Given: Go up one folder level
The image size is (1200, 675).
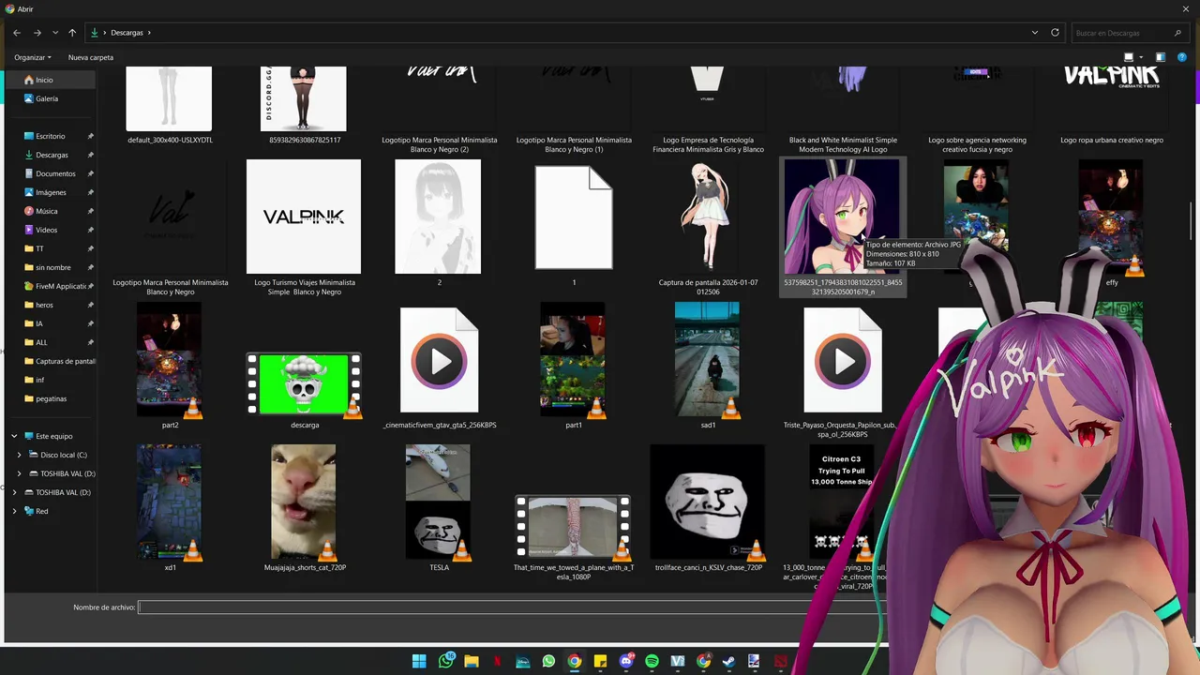Looking at the screenshot, I should tap(71, 33).
